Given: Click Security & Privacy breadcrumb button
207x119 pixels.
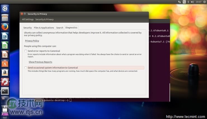Looking at the screenshot, I should pos(44,19).
